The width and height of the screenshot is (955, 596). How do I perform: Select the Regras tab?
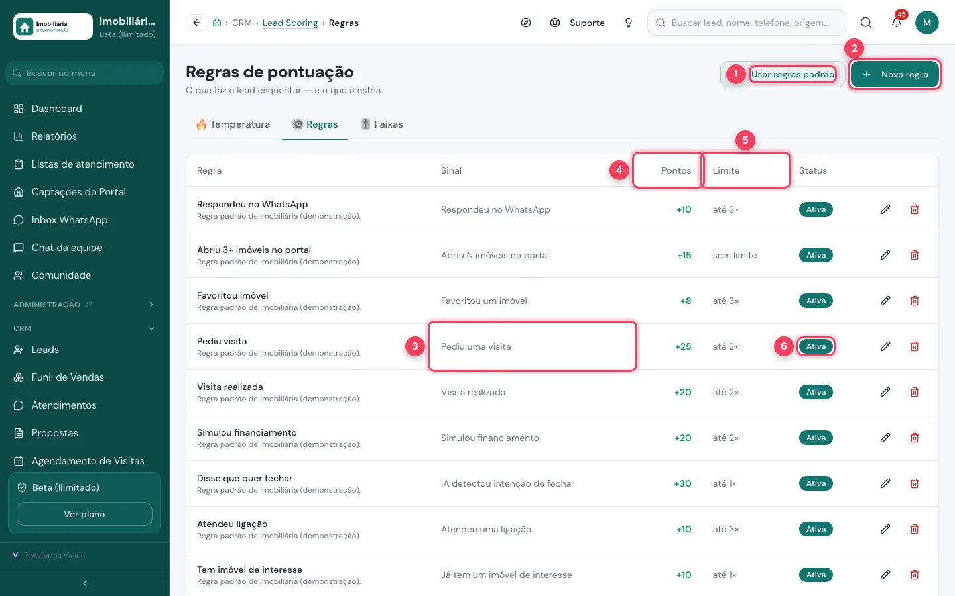pyautogui.click(x=315, y=124)
